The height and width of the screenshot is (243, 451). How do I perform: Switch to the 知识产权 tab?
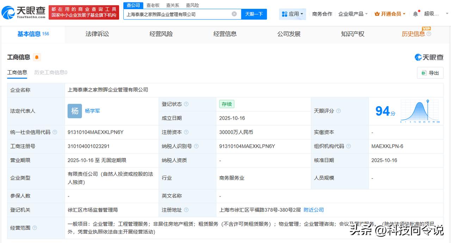[x=352, y=34]
